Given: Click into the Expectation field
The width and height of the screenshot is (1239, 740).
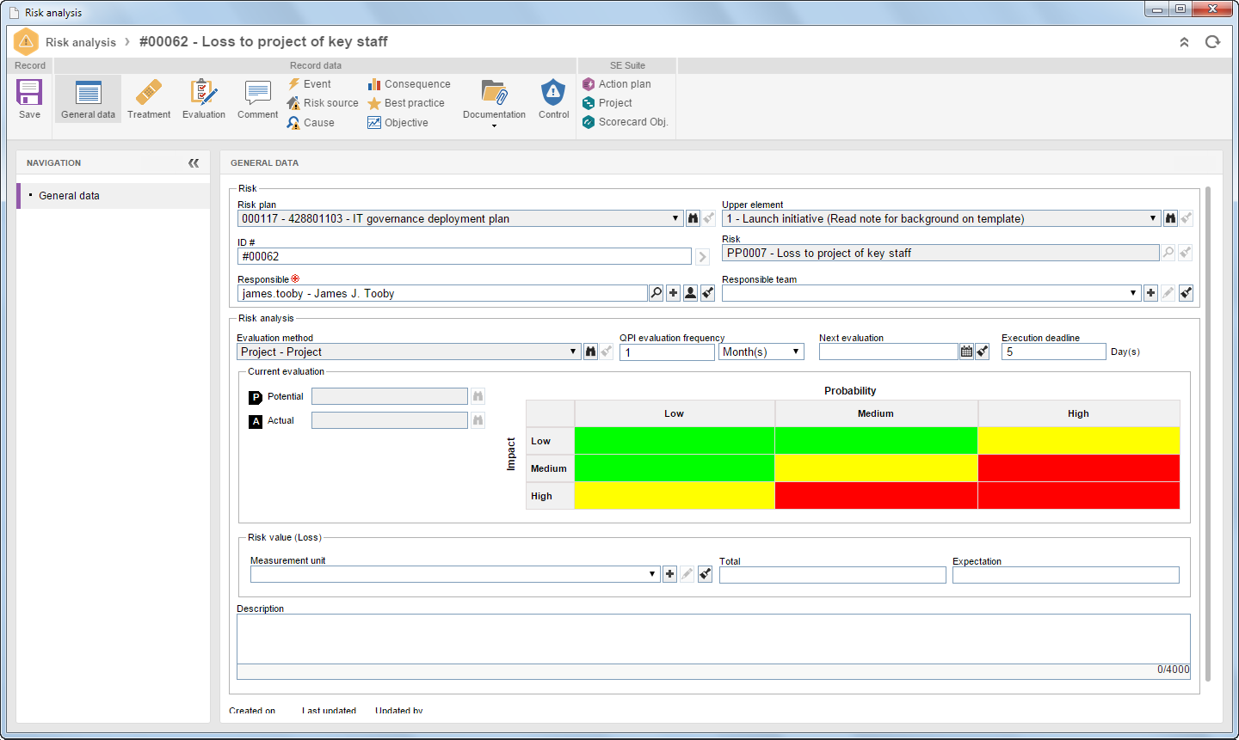Looking at the screenshot, I should [1066, 575].
